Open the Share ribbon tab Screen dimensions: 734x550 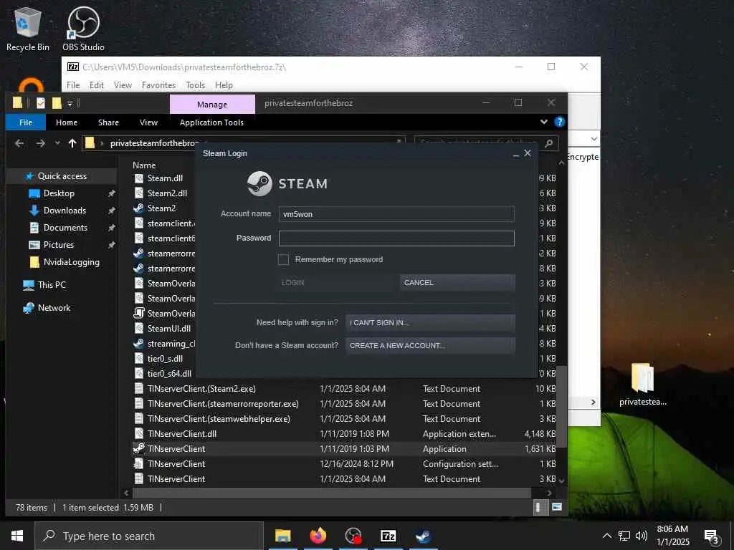109,122
